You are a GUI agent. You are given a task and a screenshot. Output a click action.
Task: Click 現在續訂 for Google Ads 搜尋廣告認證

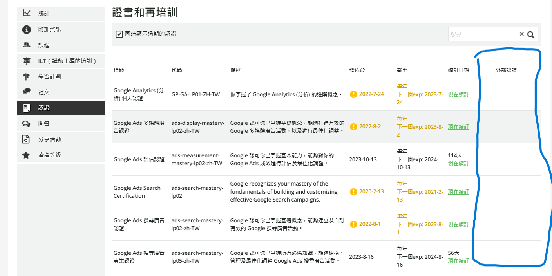coord(458,224)
